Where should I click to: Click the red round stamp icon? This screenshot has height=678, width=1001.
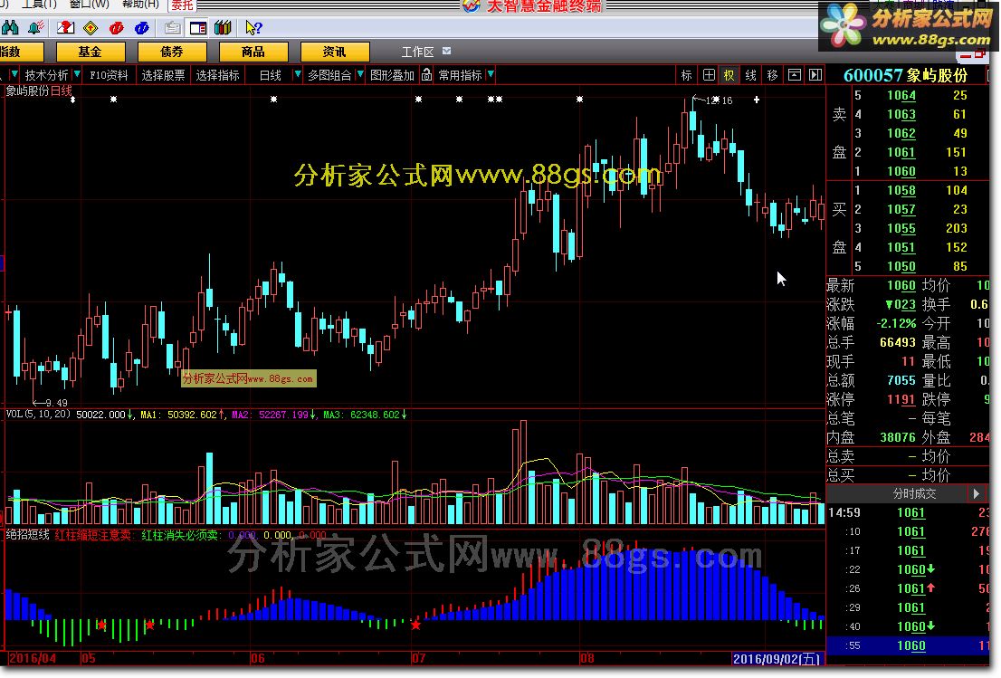pyautogui.click(x=116, y=27)
